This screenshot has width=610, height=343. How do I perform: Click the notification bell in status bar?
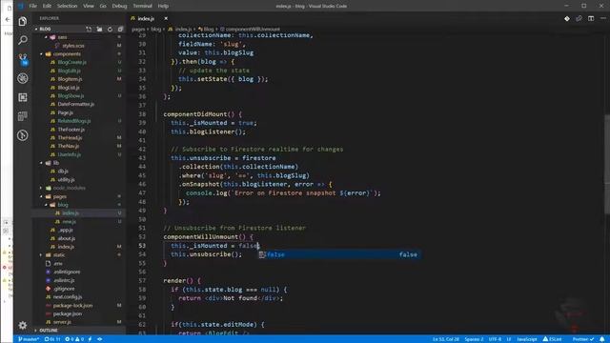point(601,339)
